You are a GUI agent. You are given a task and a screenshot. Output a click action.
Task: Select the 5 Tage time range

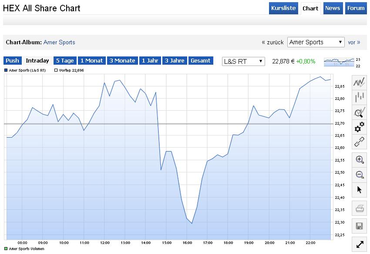[64, 61]
